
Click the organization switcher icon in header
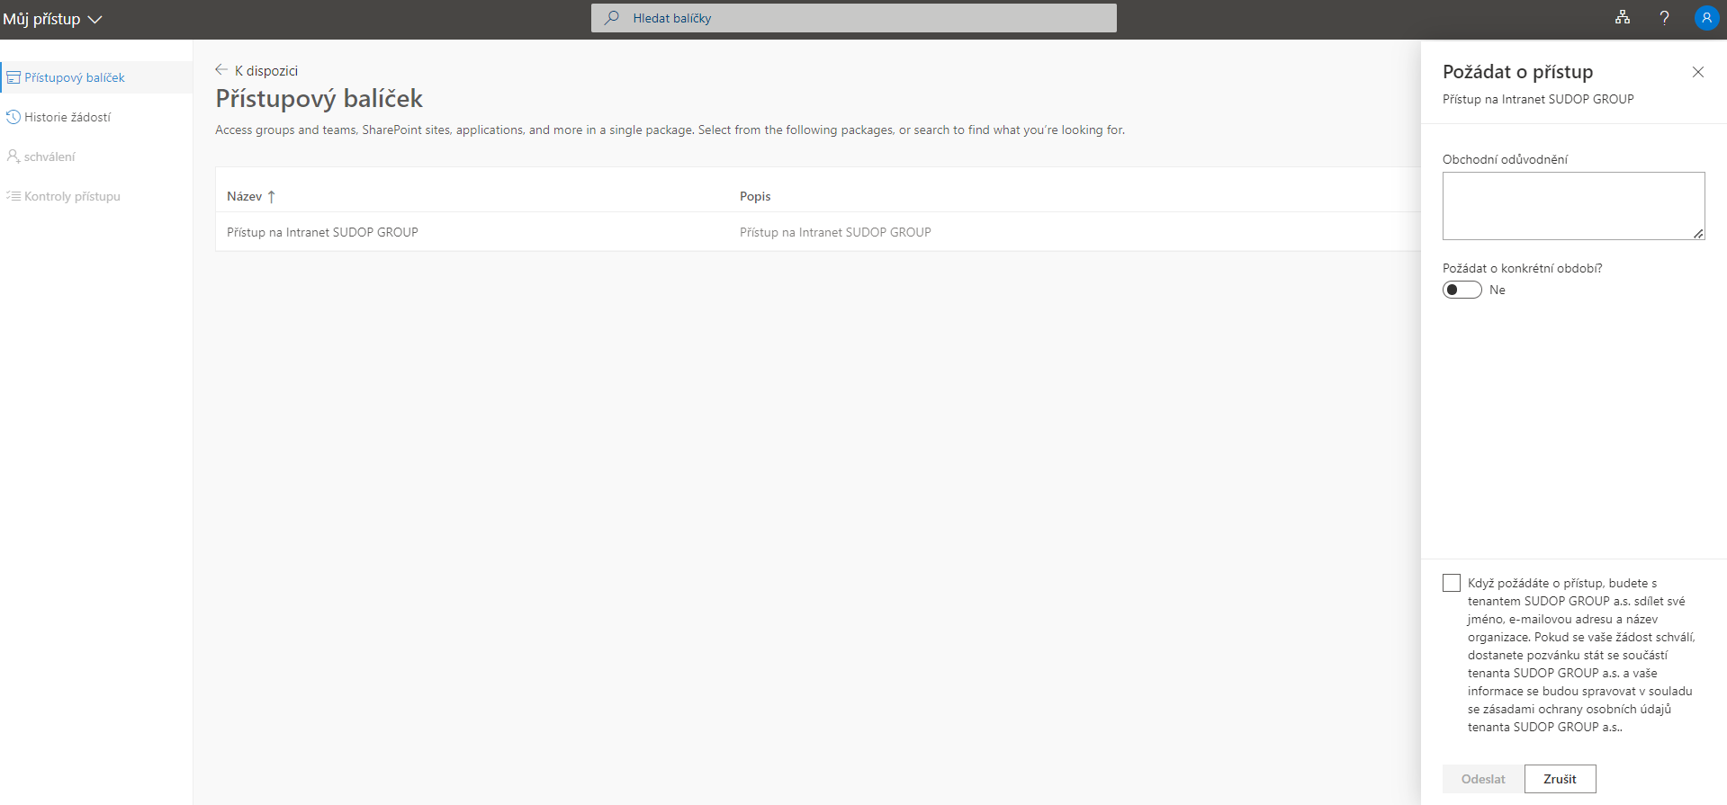(1622, 18)
